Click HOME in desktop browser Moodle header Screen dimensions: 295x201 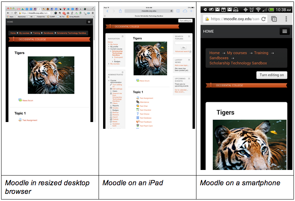click(x=10, y=22)
